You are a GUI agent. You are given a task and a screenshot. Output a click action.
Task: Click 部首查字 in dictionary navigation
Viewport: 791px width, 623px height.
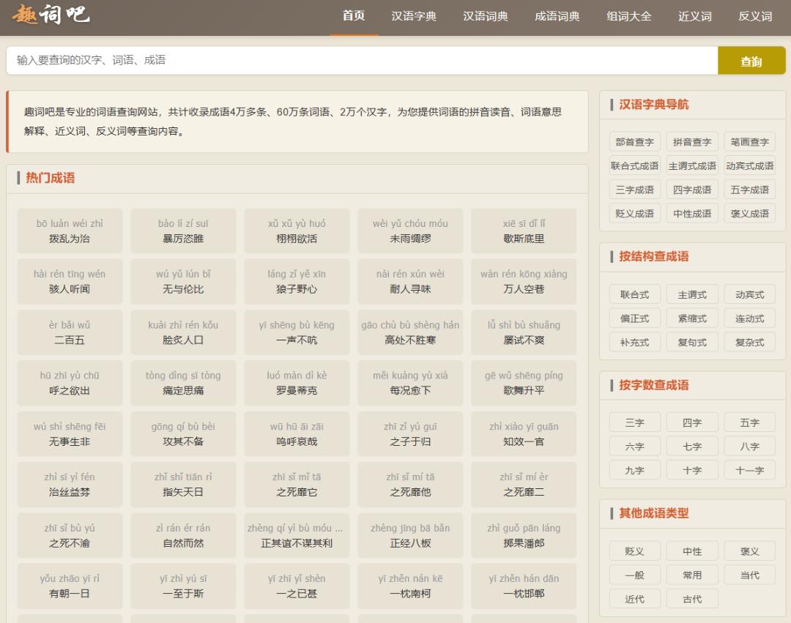(x=634, y=142)
